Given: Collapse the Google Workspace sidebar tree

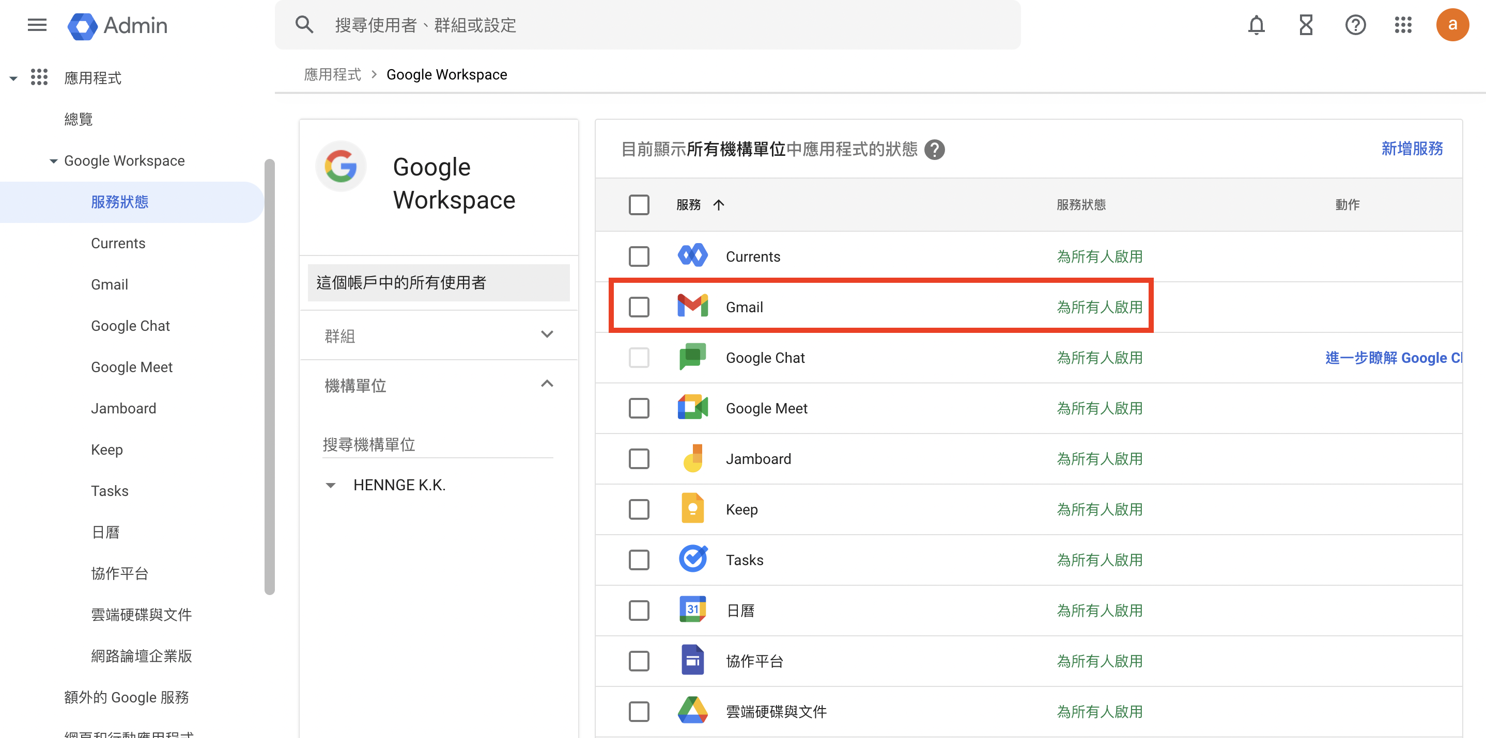Looking at the screenshot, I should coord(53,162).
